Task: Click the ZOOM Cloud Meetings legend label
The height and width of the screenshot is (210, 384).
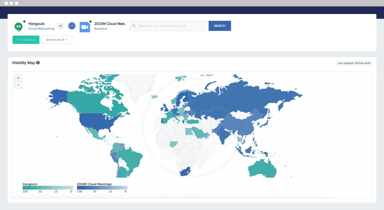Action: point(94,184)
